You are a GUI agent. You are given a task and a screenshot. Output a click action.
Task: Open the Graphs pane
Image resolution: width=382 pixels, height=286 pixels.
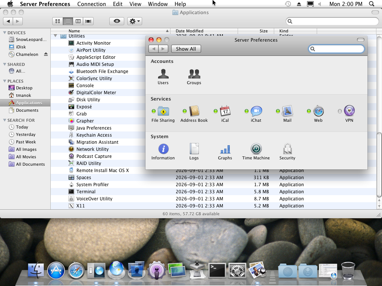pos(225,152)
